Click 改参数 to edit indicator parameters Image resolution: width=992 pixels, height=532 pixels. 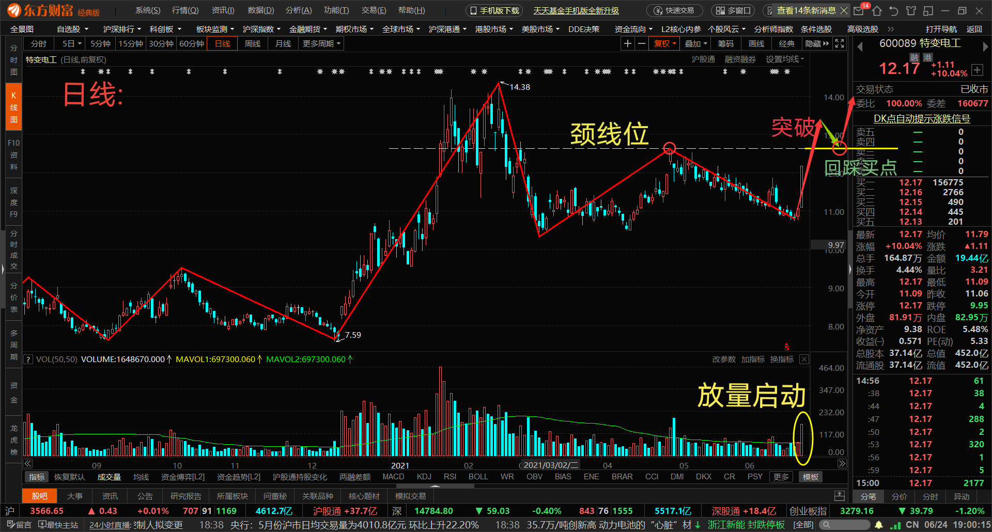coord(724,359)
